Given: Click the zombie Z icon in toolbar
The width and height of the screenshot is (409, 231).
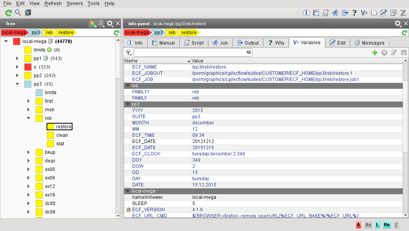Looking at the screenshot, I should pyautogui.click(x=403, y=13).
